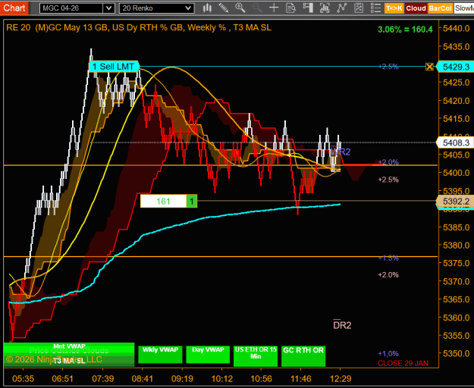The image size is (474, 388).
Task: Select the crosshair cursor icon
Action: pos(274,8)
